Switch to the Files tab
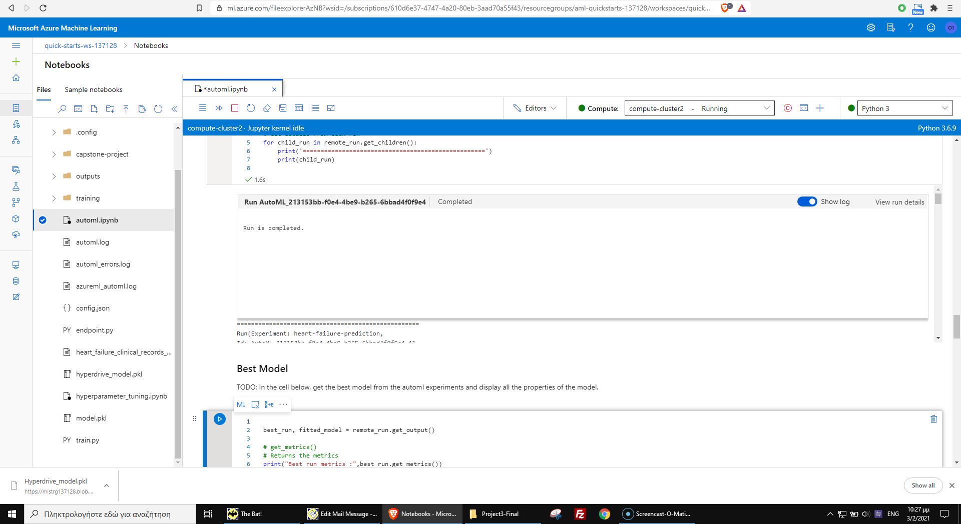This screenshot has width=961, height=524. [44, 89]
